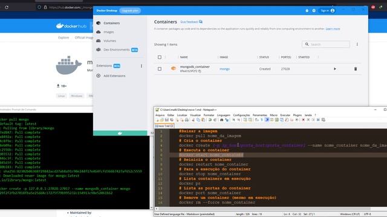387x217 pixels.
Task: Open the Arquivo menu in Notepad++
Action: (160, 115)
